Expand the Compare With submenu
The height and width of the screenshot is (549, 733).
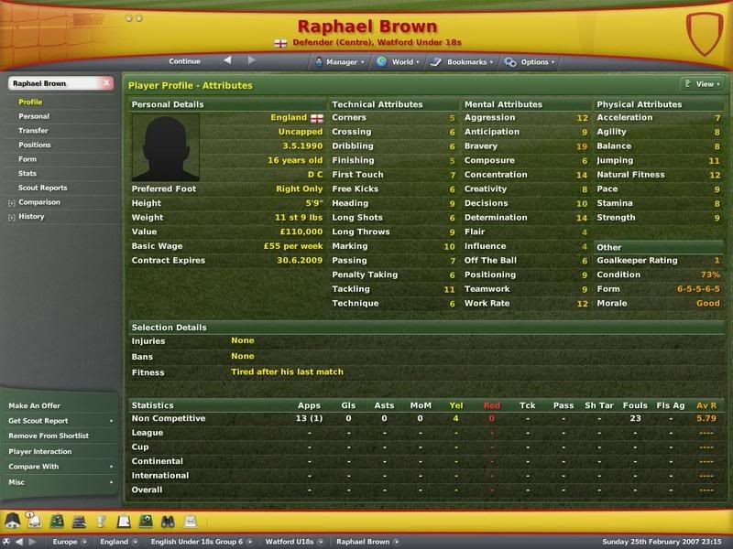point(111,467)
